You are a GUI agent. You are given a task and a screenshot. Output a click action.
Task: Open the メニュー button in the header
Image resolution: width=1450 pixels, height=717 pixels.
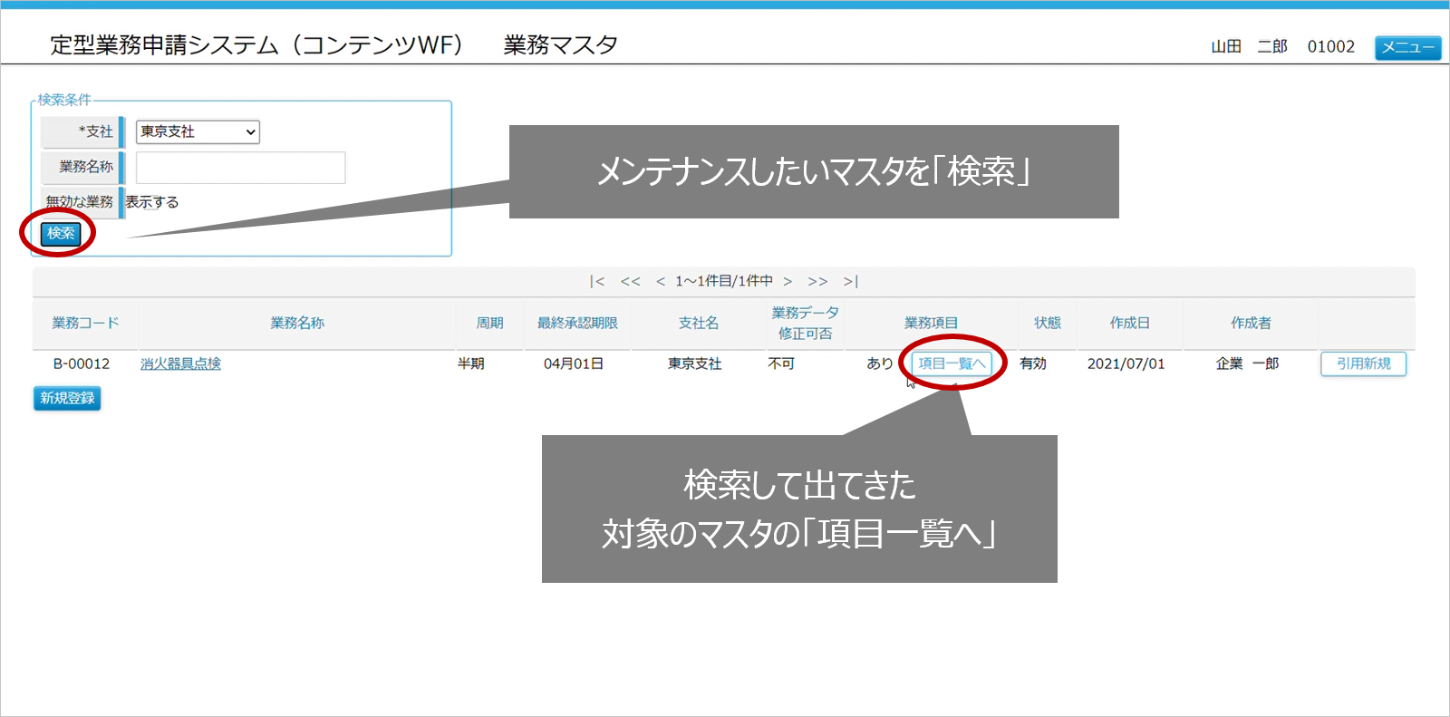(x=1407, y=47)
